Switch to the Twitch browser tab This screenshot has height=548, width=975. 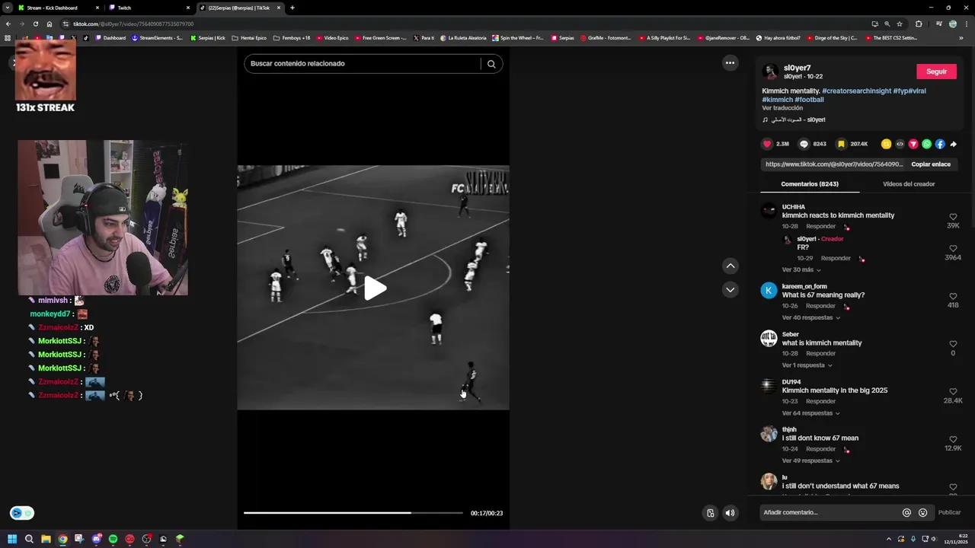click(149, 8)
